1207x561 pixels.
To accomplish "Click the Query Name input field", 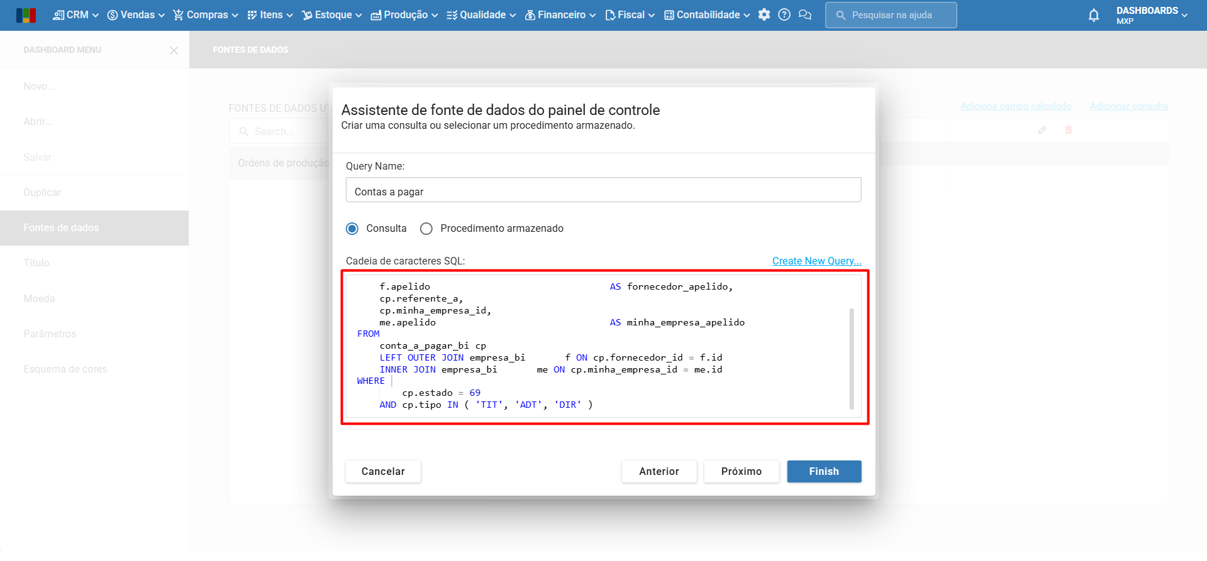I will coord(603,190).
